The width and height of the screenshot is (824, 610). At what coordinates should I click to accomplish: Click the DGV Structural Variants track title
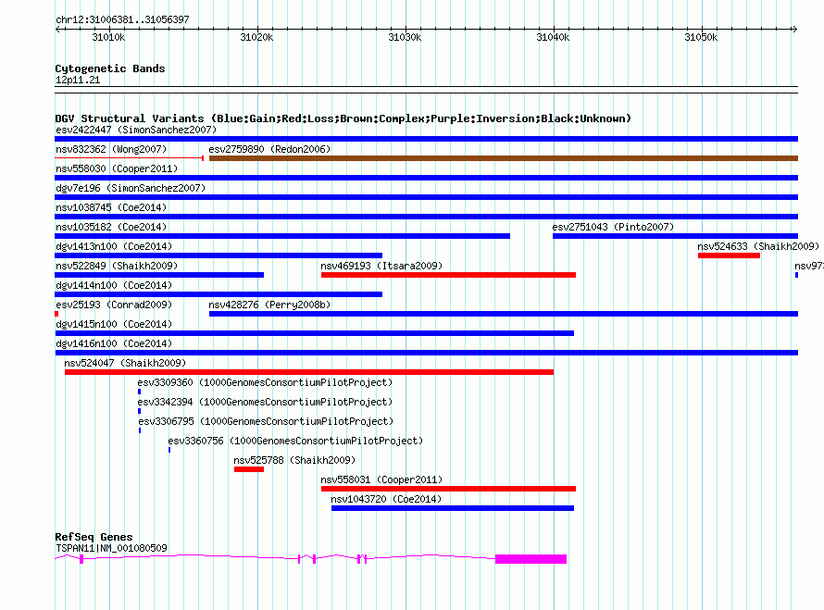[x=343, y=118]
